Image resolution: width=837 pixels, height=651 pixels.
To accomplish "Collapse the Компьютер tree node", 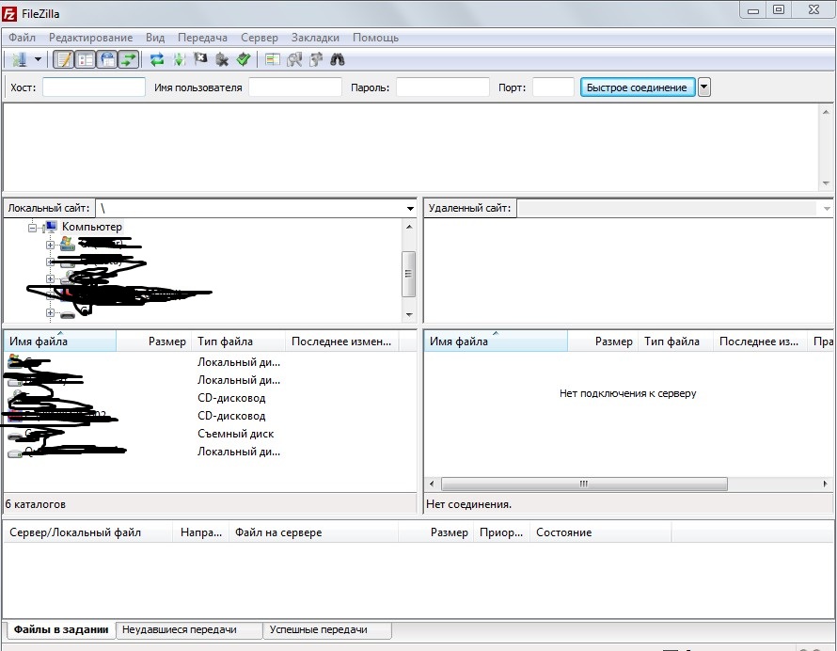I will click(x=33, y=228).
